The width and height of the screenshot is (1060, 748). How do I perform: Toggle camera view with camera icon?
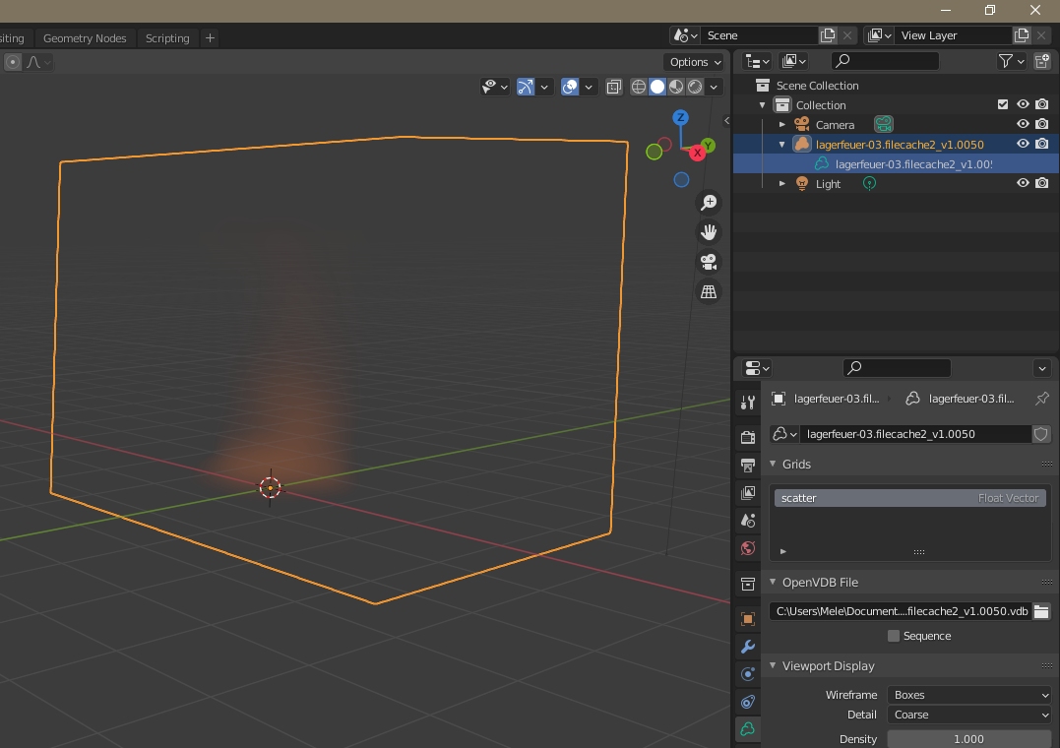[709, 262]
